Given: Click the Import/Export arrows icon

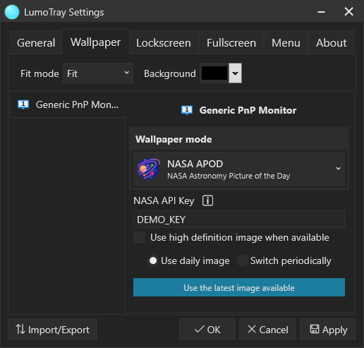Looking at the screenshot, I should 20,329.
